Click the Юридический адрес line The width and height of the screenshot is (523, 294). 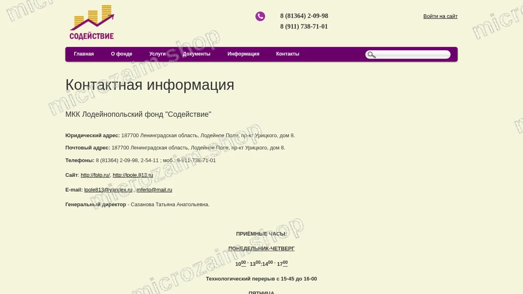[180, 136]
